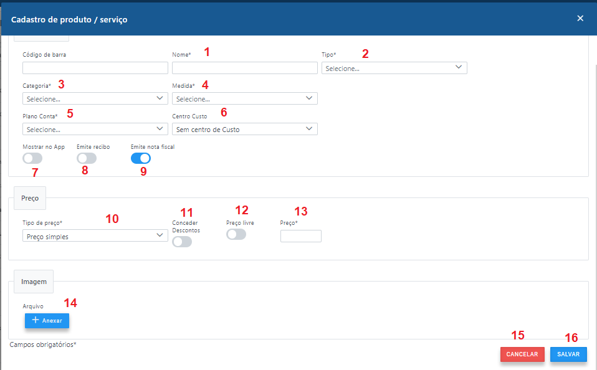Click the Preço value input box

coord(300,236)
